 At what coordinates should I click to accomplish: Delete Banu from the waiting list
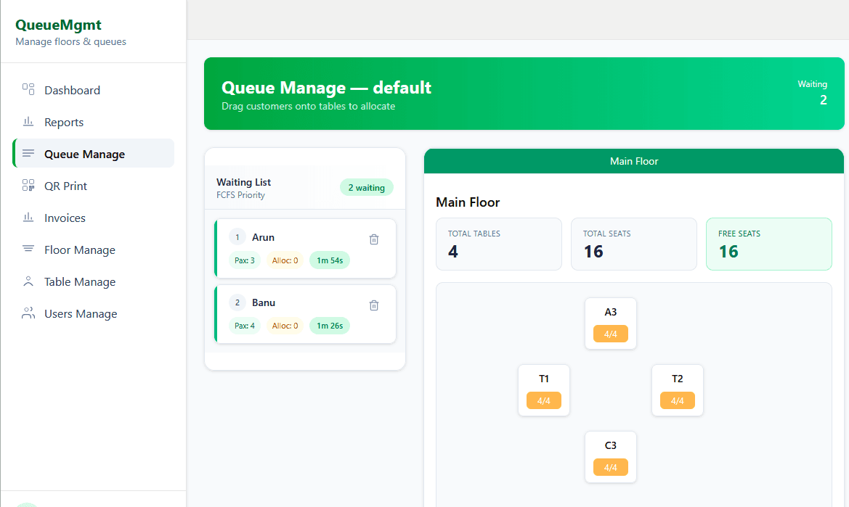pyautogui.click(x=373, y=305)
